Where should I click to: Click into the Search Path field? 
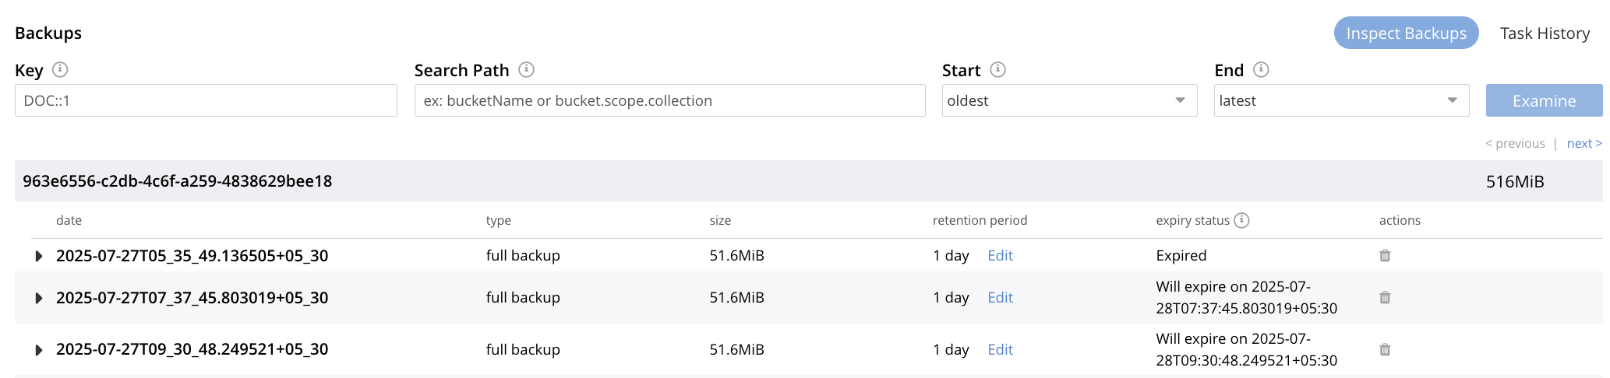(x=669, y=100)
